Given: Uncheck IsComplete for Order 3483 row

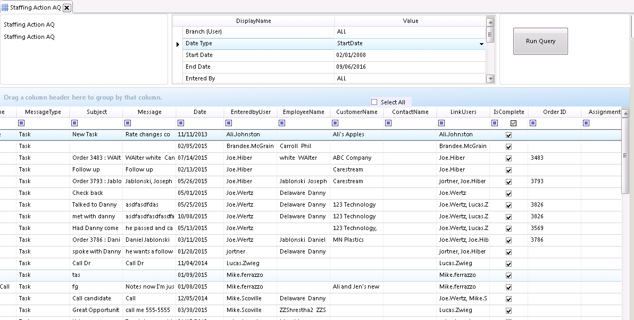Looking at the screenshot, I should [508, 159].
